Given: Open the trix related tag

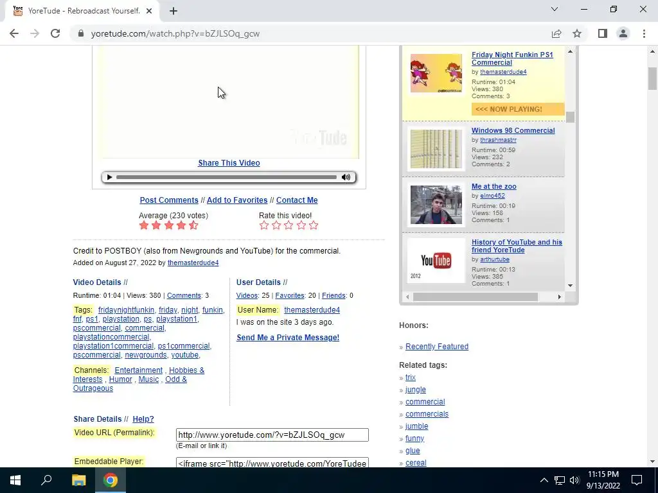Looking at the screenshot, I should pyautogui.click(x=411, y=377).
